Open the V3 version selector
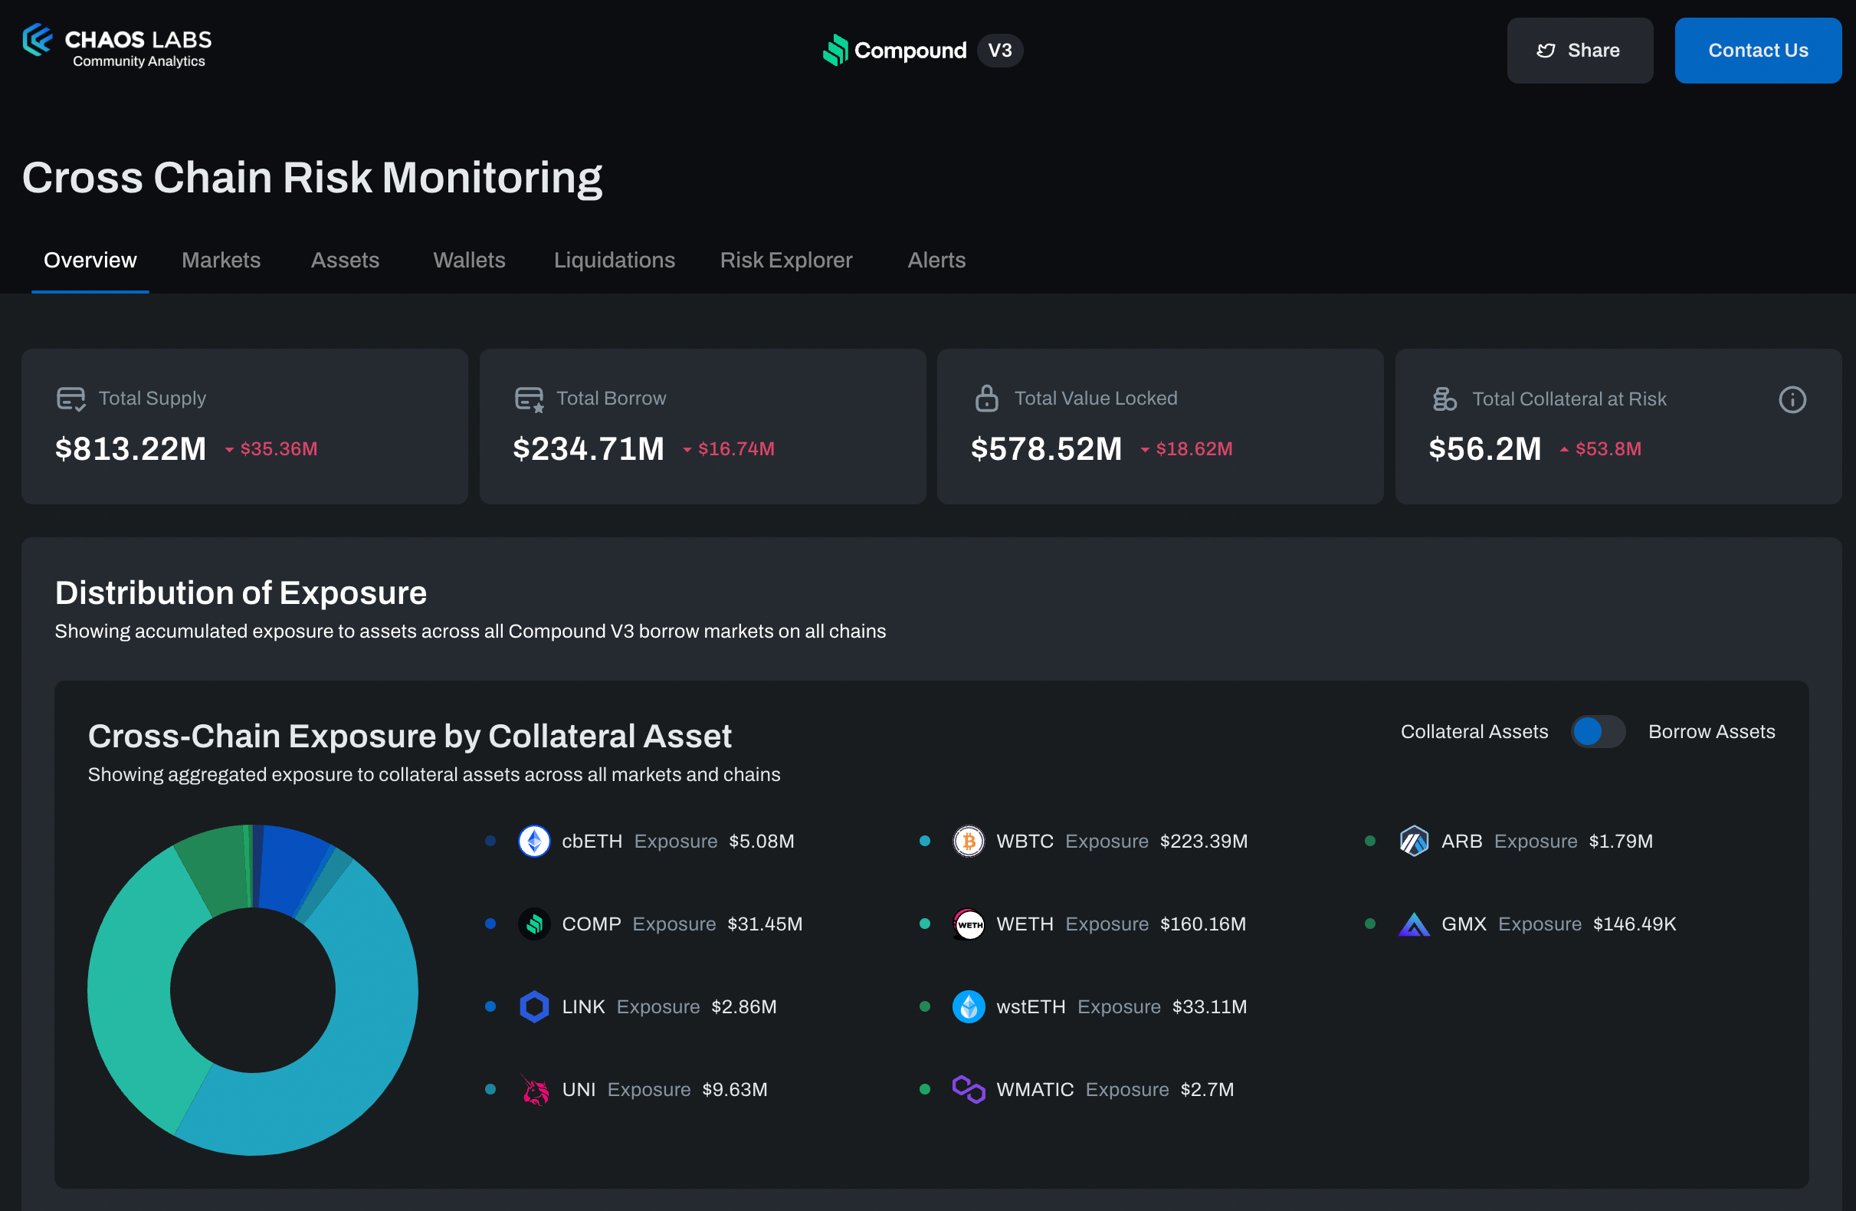Image resolution: width=1856 pixels, height=1211 pixels. click(x=1000, y=50)
